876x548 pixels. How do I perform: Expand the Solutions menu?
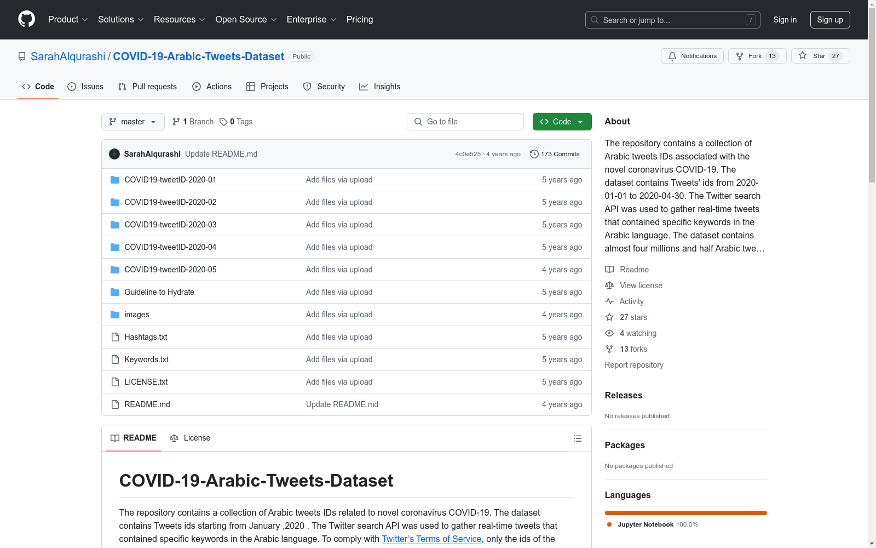coord(121,20)
